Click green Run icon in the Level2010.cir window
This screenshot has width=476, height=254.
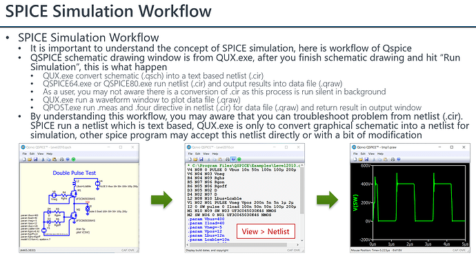pos(239,159)
